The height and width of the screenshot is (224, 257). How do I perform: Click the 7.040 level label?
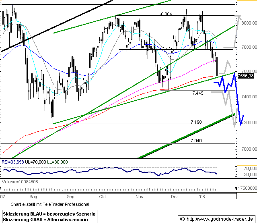[x=196, y=141]
